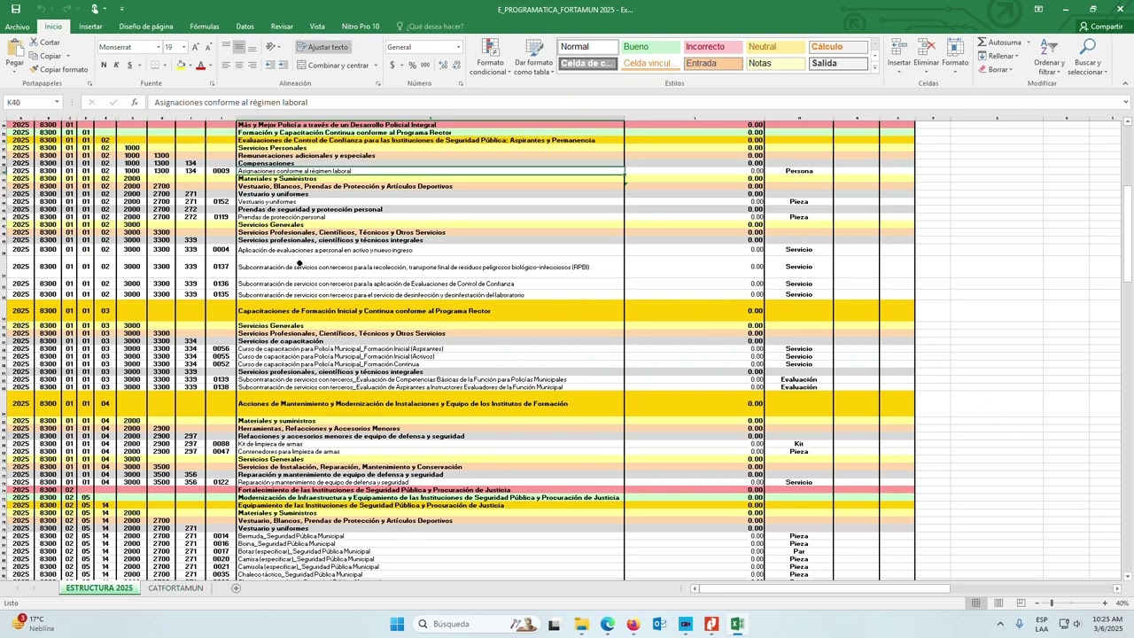Switch to the CATFORTAMUN sheet tab
Screen dimensions: 1134x638
(x=175, y=588)
